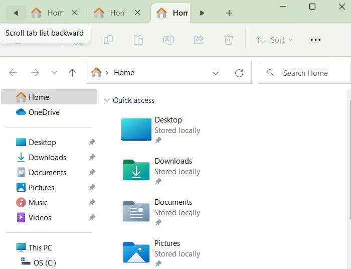Click the Copy toolbar icon
Image resolution: width=351 pixels, height=269 pixels.
108,40
